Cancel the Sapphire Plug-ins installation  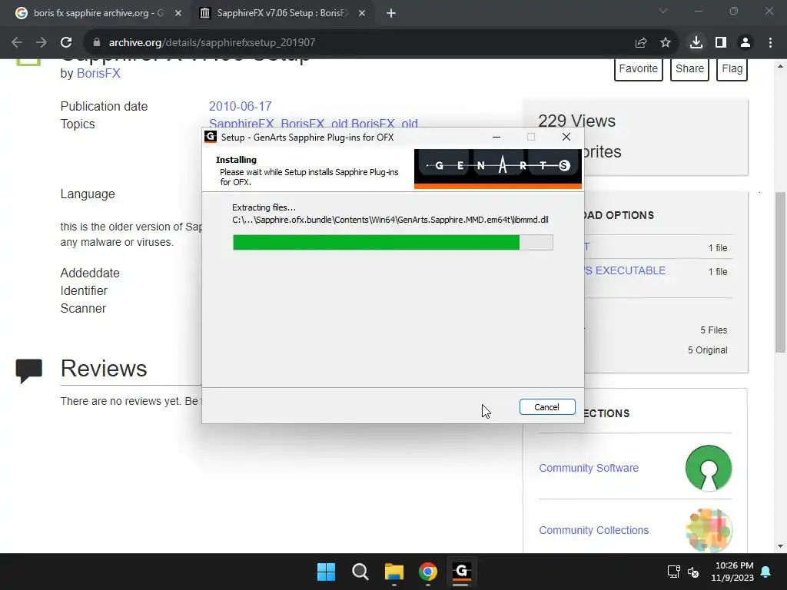coord(547,407)
